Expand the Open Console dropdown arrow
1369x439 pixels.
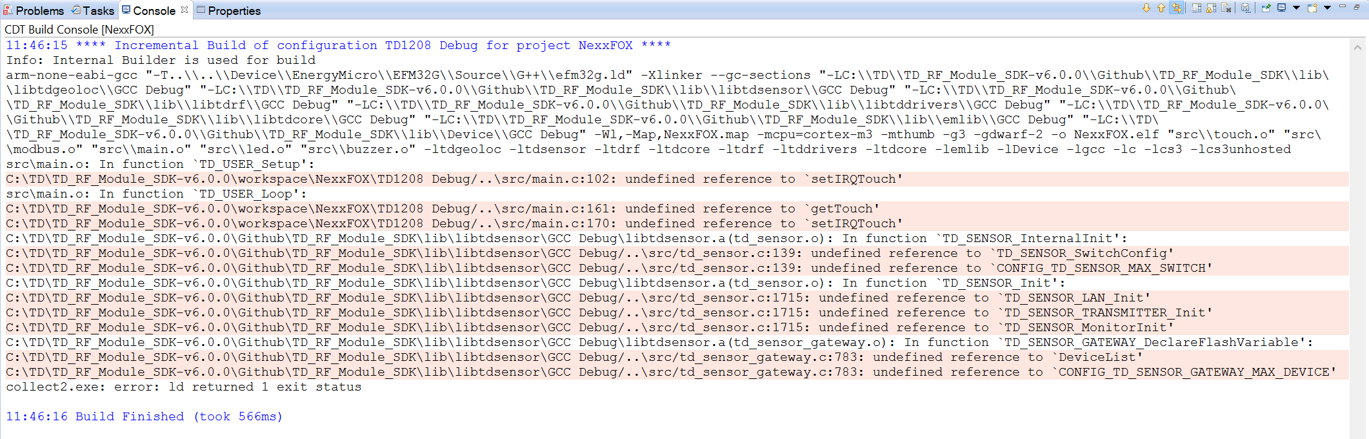tap(1327, 8)
